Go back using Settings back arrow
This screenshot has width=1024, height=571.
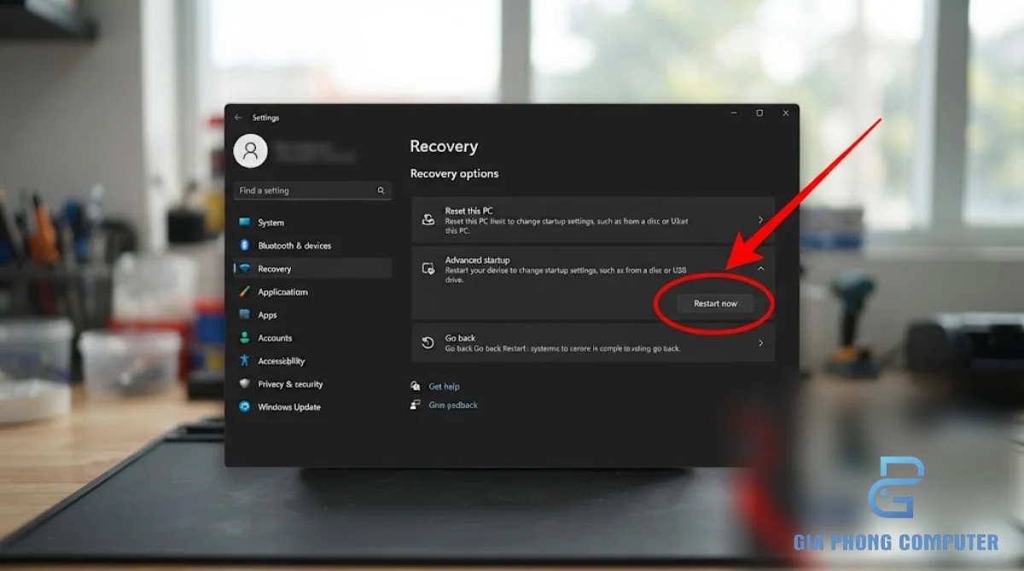coord(238,118)
